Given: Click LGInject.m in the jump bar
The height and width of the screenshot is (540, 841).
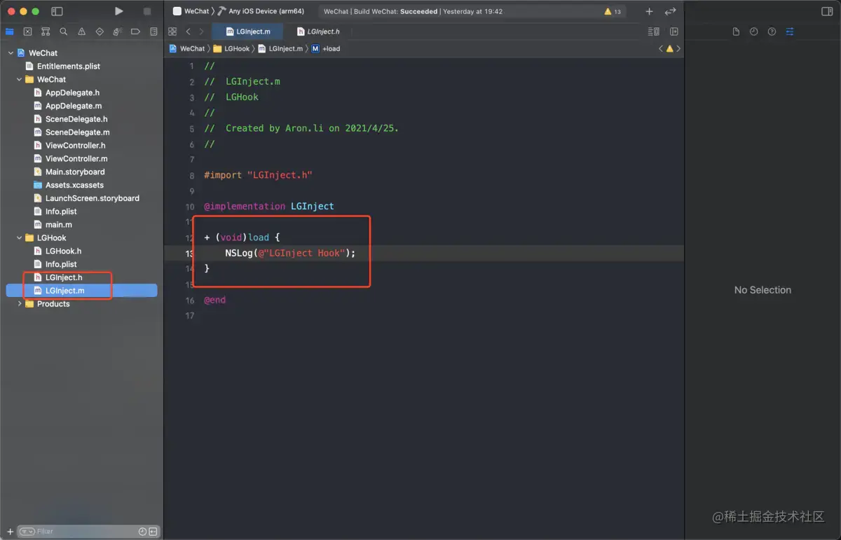Looking at the screenshot, I should 280,49.
